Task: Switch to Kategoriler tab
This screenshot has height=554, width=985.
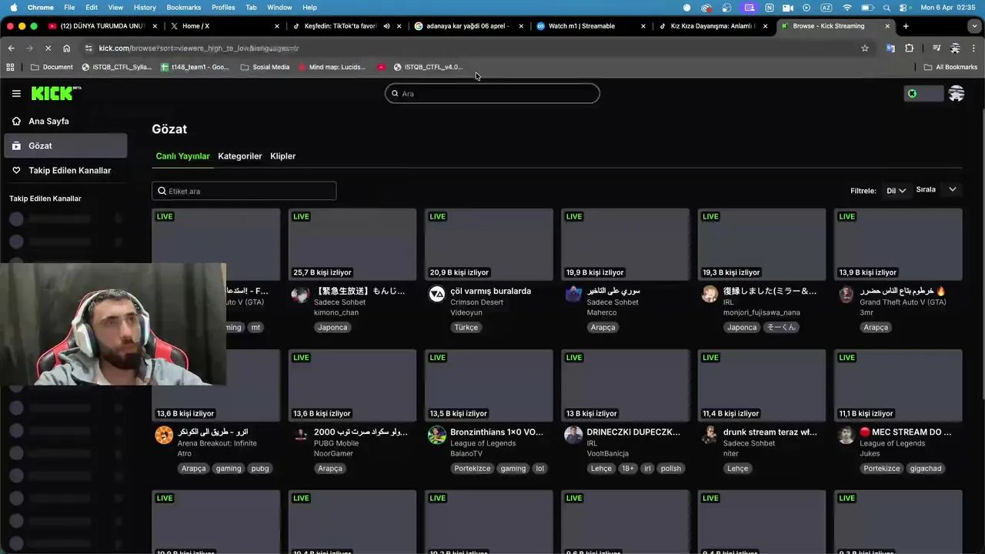Action: pos(240,156)
